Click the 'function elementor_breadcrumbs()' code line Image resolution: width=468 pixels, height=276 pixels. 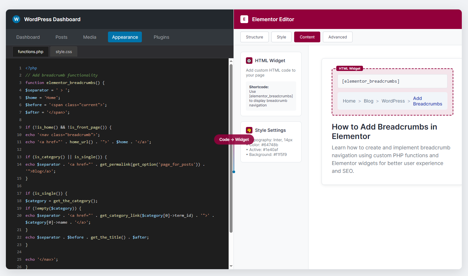tap(65, 83)
